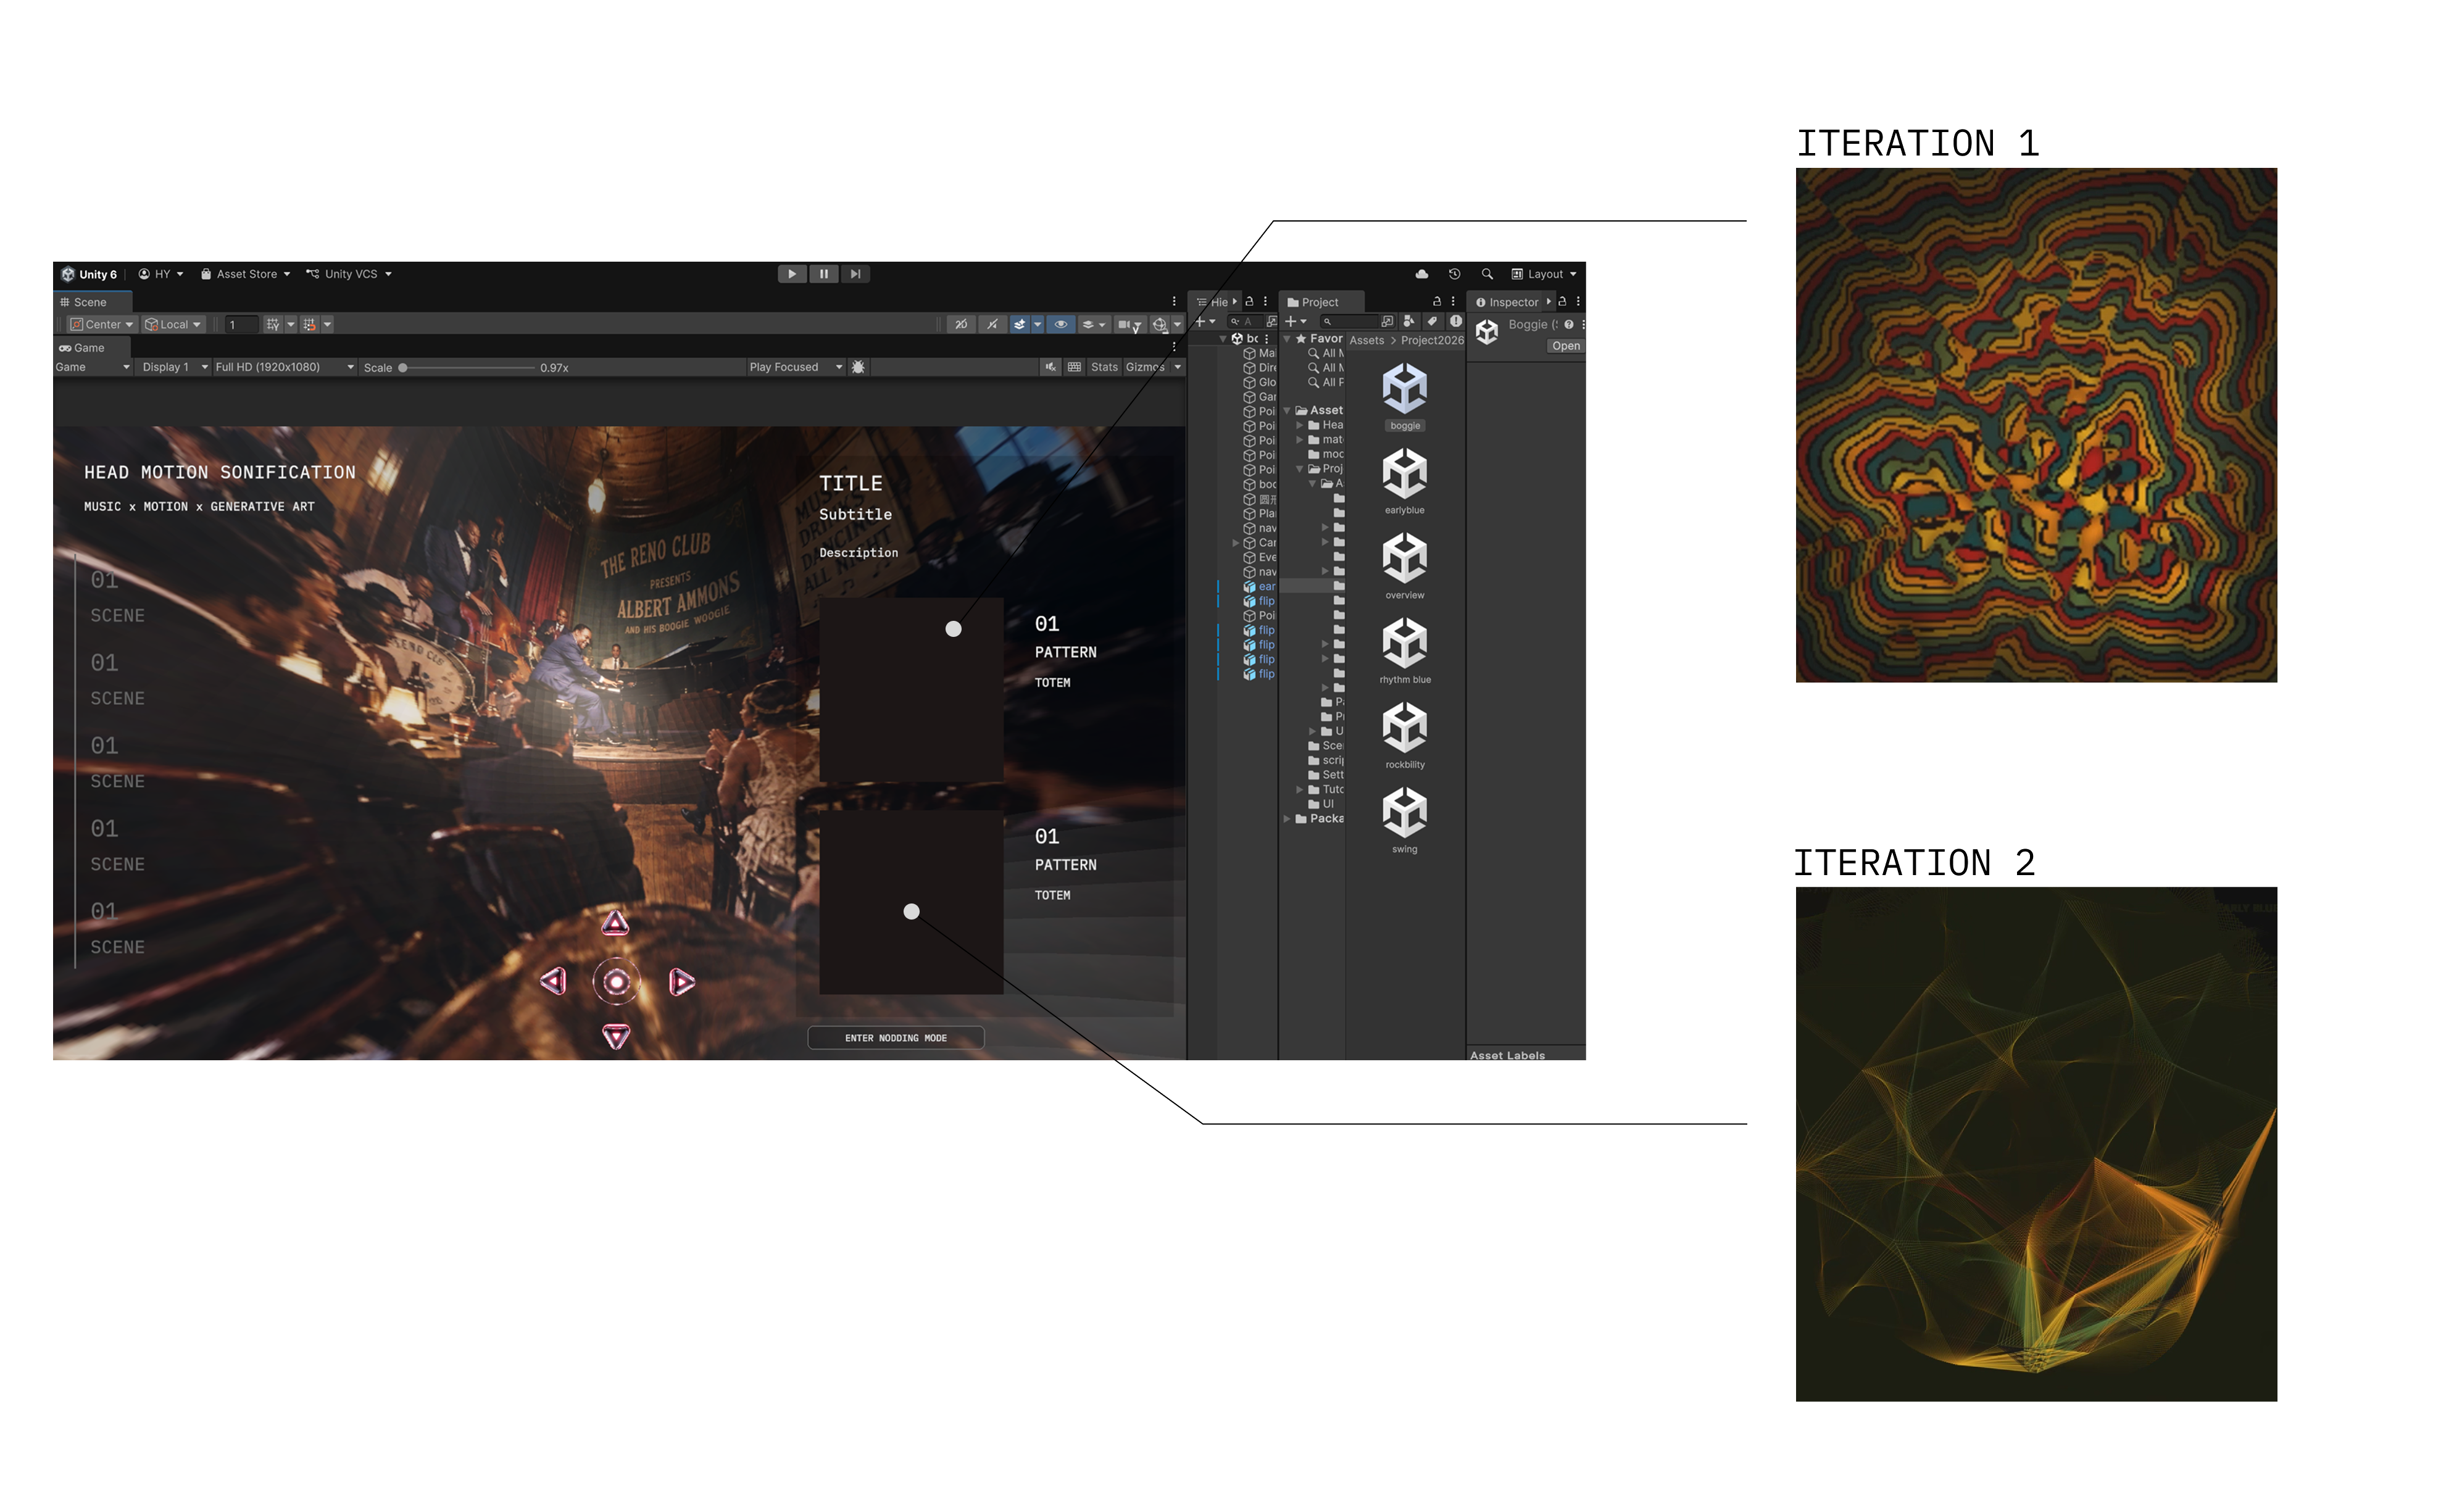Select the Inspector tab
The image size is (2454, 1512).
click(x=1508, y=302)
